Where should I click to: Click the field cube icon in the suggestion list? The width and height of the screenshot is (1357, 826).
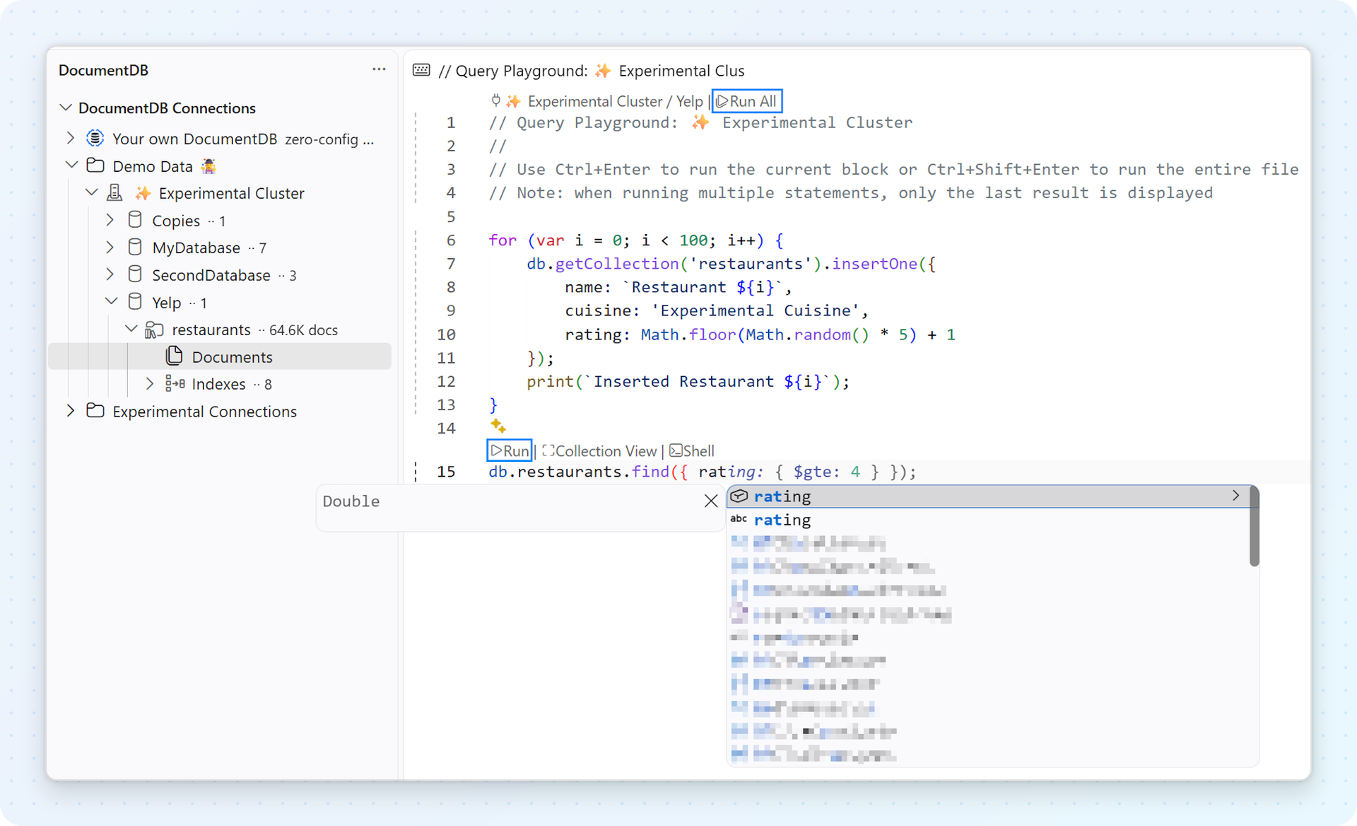[x=739, y=496]
